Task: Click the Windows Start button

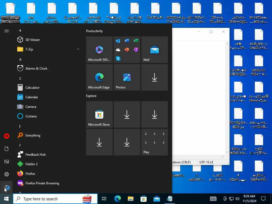Action: click(x=6, y=199)
